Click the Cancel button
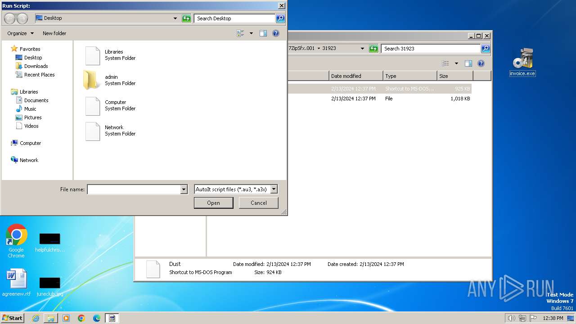 [x=259, y=203]
